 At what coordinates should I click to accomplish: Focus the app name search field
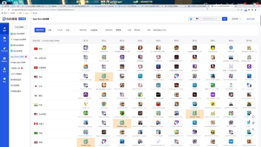[212, 19]
